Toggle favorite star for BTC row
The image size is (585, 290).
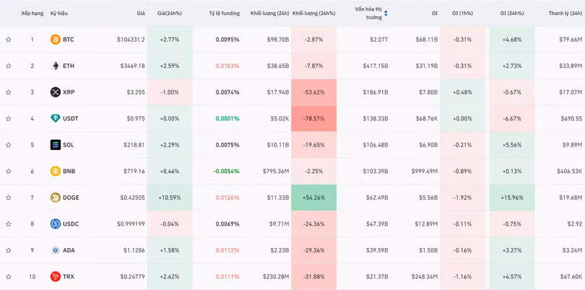(x=9, y=40)
